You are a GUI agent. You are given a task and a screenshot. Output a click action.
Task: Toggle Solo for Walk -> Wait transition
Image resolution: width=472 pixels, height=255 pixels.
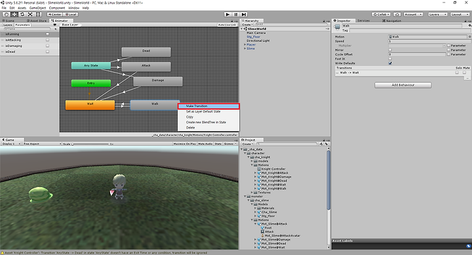(x=457, y=73)
